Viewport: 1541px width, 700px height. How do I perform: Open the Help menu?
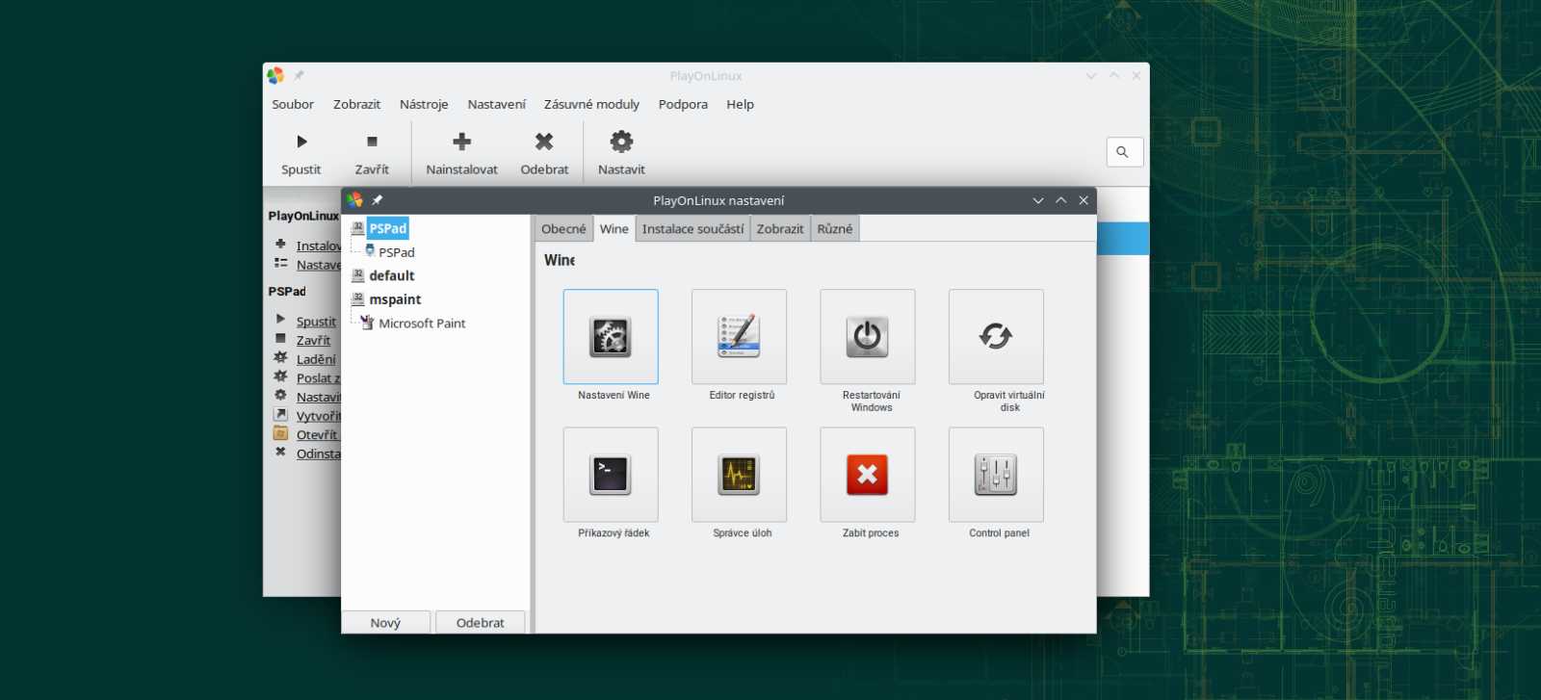pyautogui.click(x=740, y=104)
